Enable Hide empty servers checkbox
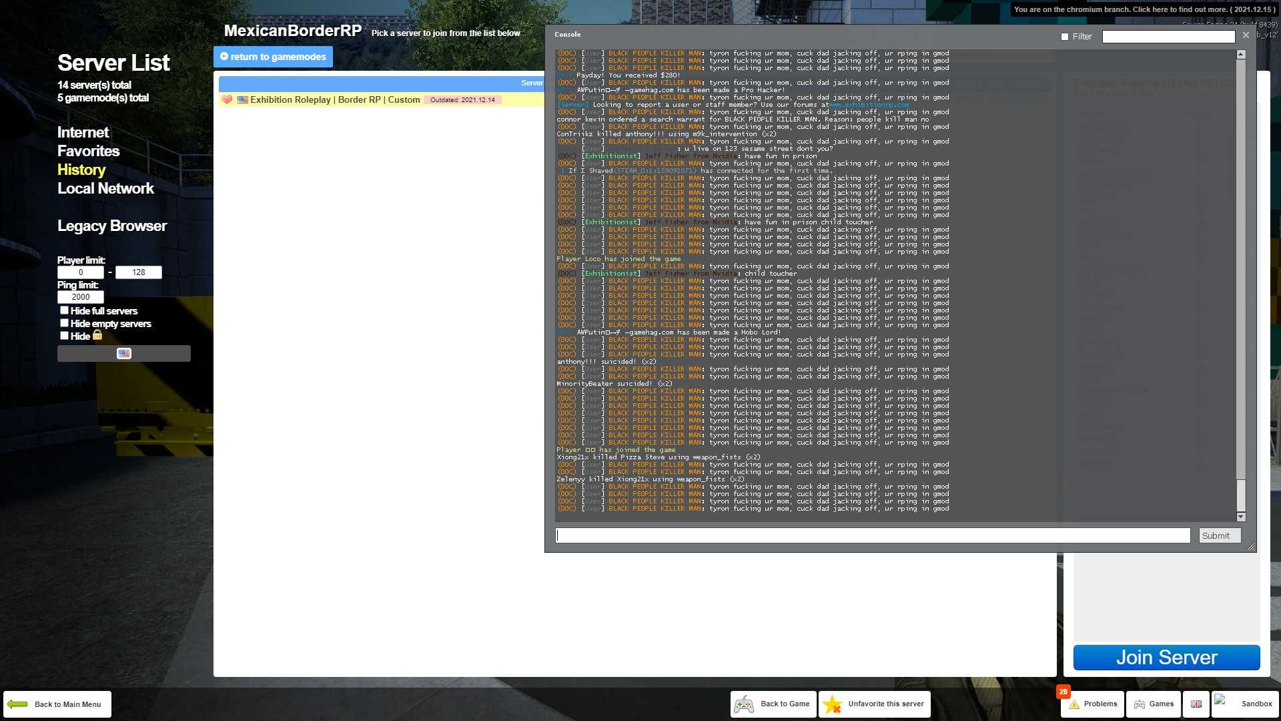This screenshot has width=1281, height=721. pyautogui.click(x=64, y=323)
